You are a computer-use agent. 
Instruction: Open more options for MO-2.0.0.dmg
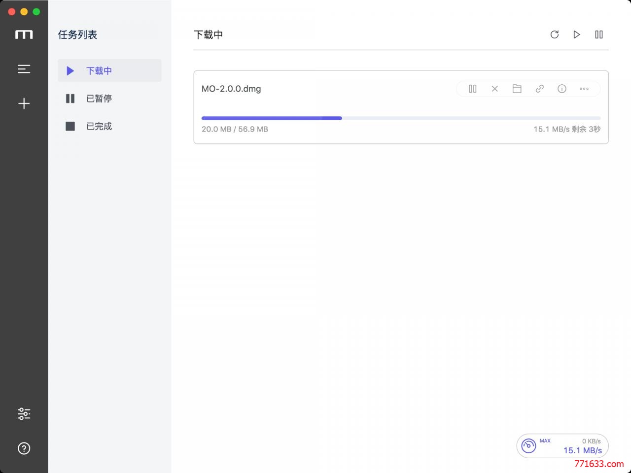584,89
